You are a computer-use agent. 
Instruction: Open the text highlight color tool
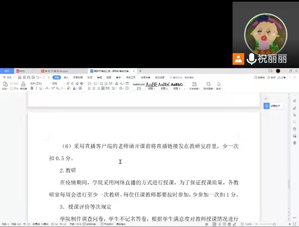(x=68, y=88)
